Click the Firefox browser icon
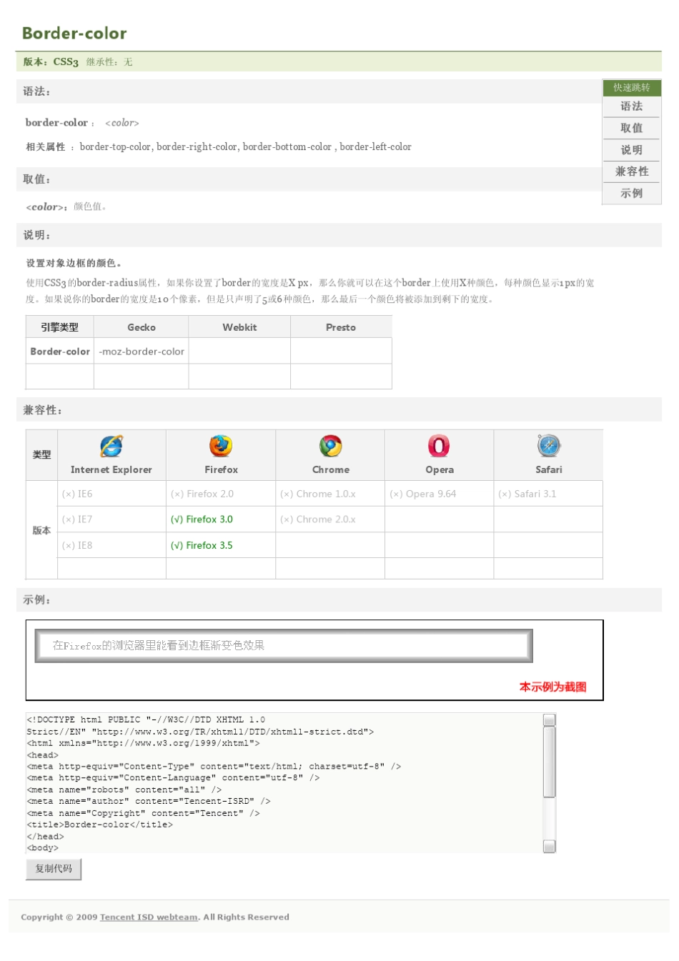Image resolution: width=679 pixels, height=961 pixels. point(221,446)
